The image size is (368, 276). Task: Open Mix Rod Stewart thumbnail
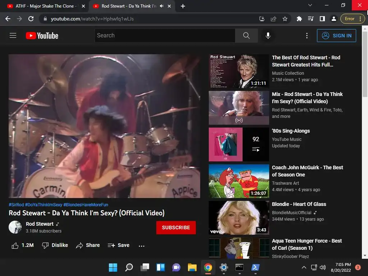click(239, 108)
